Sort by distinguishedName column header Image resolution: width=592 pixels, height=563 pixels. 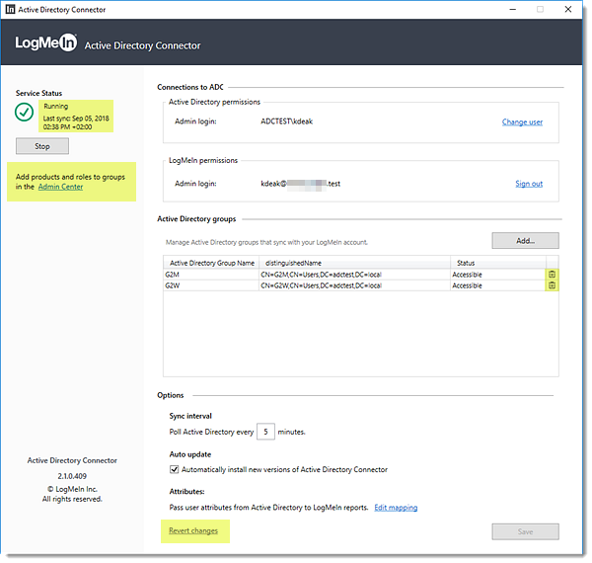point(354,263)
